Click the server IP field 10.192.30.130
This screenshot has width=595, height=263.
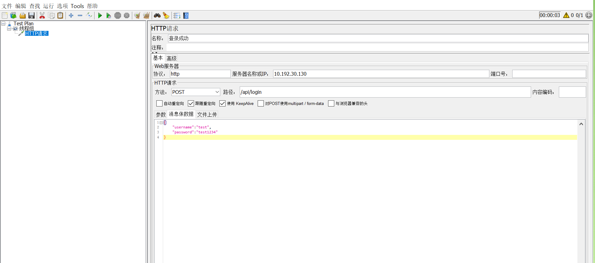(x=381, y=74)
